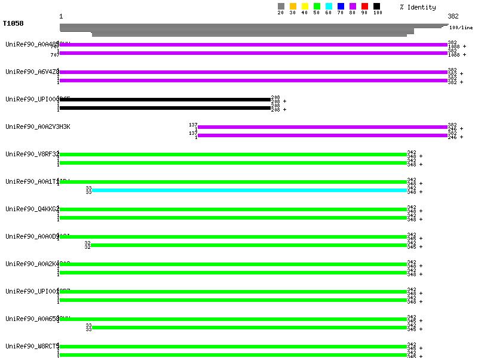The height and width of the screenshot is (358, 478).
Task: Click the top black 100% identity alignment bar
Action: [x=165, y=100]
